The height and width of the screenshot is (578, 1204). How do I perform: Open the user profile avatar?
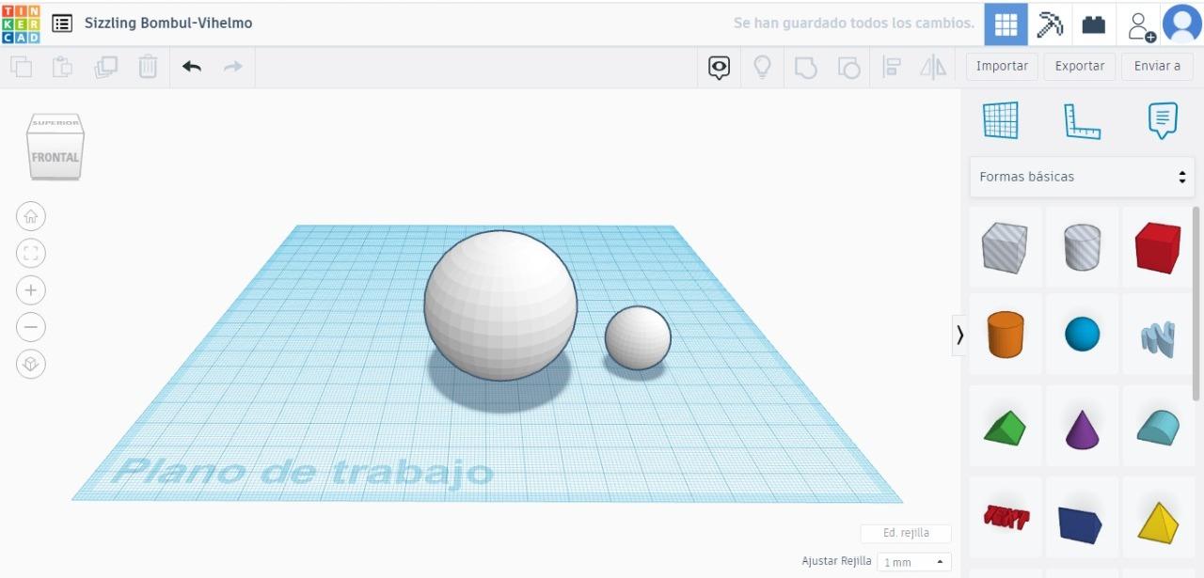(1182, 23)
